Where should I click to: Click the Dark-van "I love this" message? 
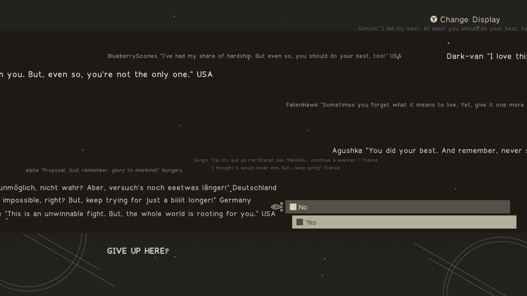click(486, 56)
